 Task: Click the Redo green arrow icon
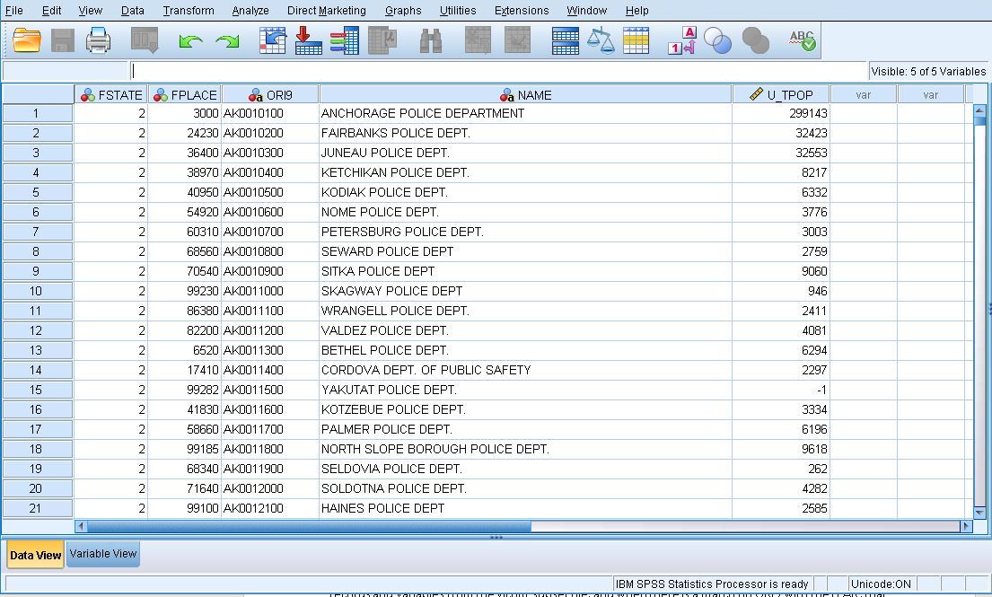point(228,41)
